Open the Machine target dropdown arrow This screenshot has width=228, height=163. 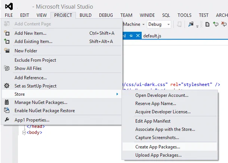(x=144, y=24)
